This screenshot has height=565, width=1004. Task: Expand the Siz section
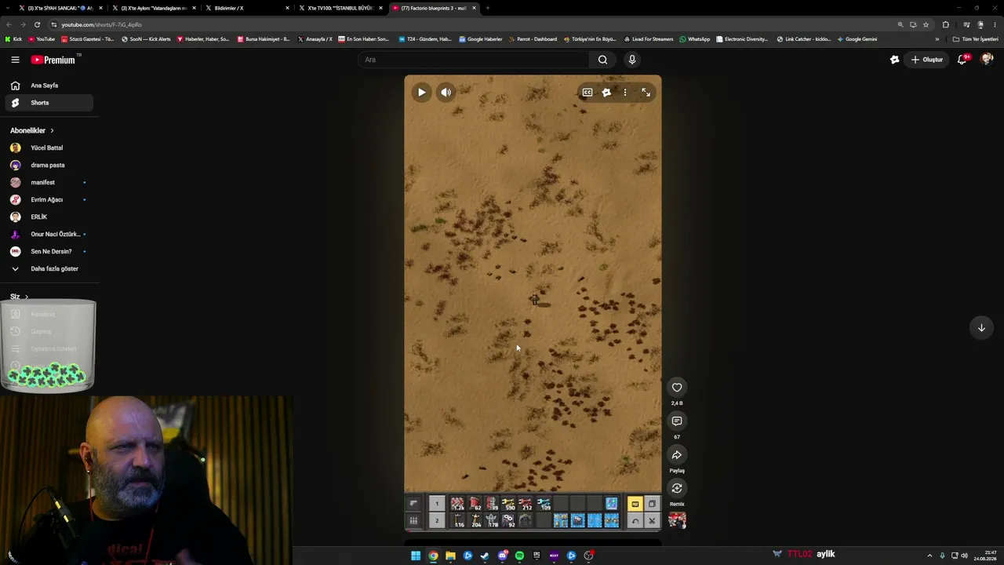[19, 297]
